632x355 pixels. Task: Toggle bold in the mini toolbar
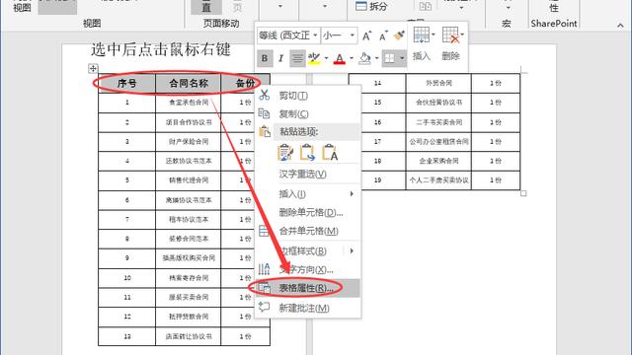pyautogui.click(x=265, y=59)
